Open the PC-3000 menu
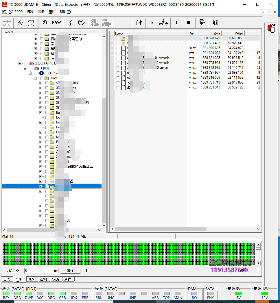 point(15,12)
